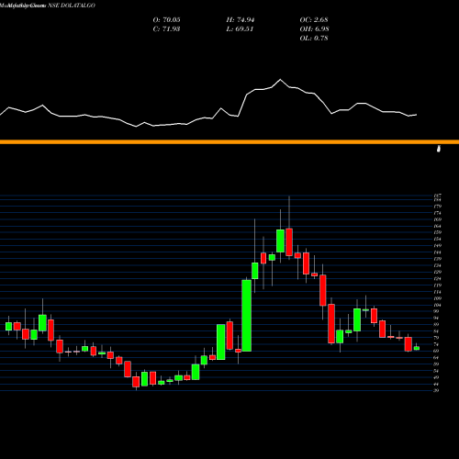This screenshot has height=459, width=459.
Task: Select the low value L: 69.51
Action: tap(240, 29)
